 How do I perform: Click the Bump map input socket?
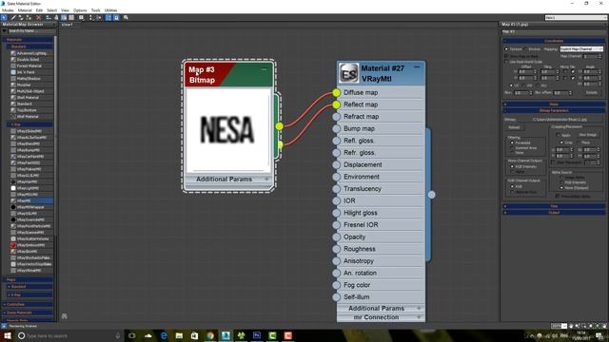[336, 129]
